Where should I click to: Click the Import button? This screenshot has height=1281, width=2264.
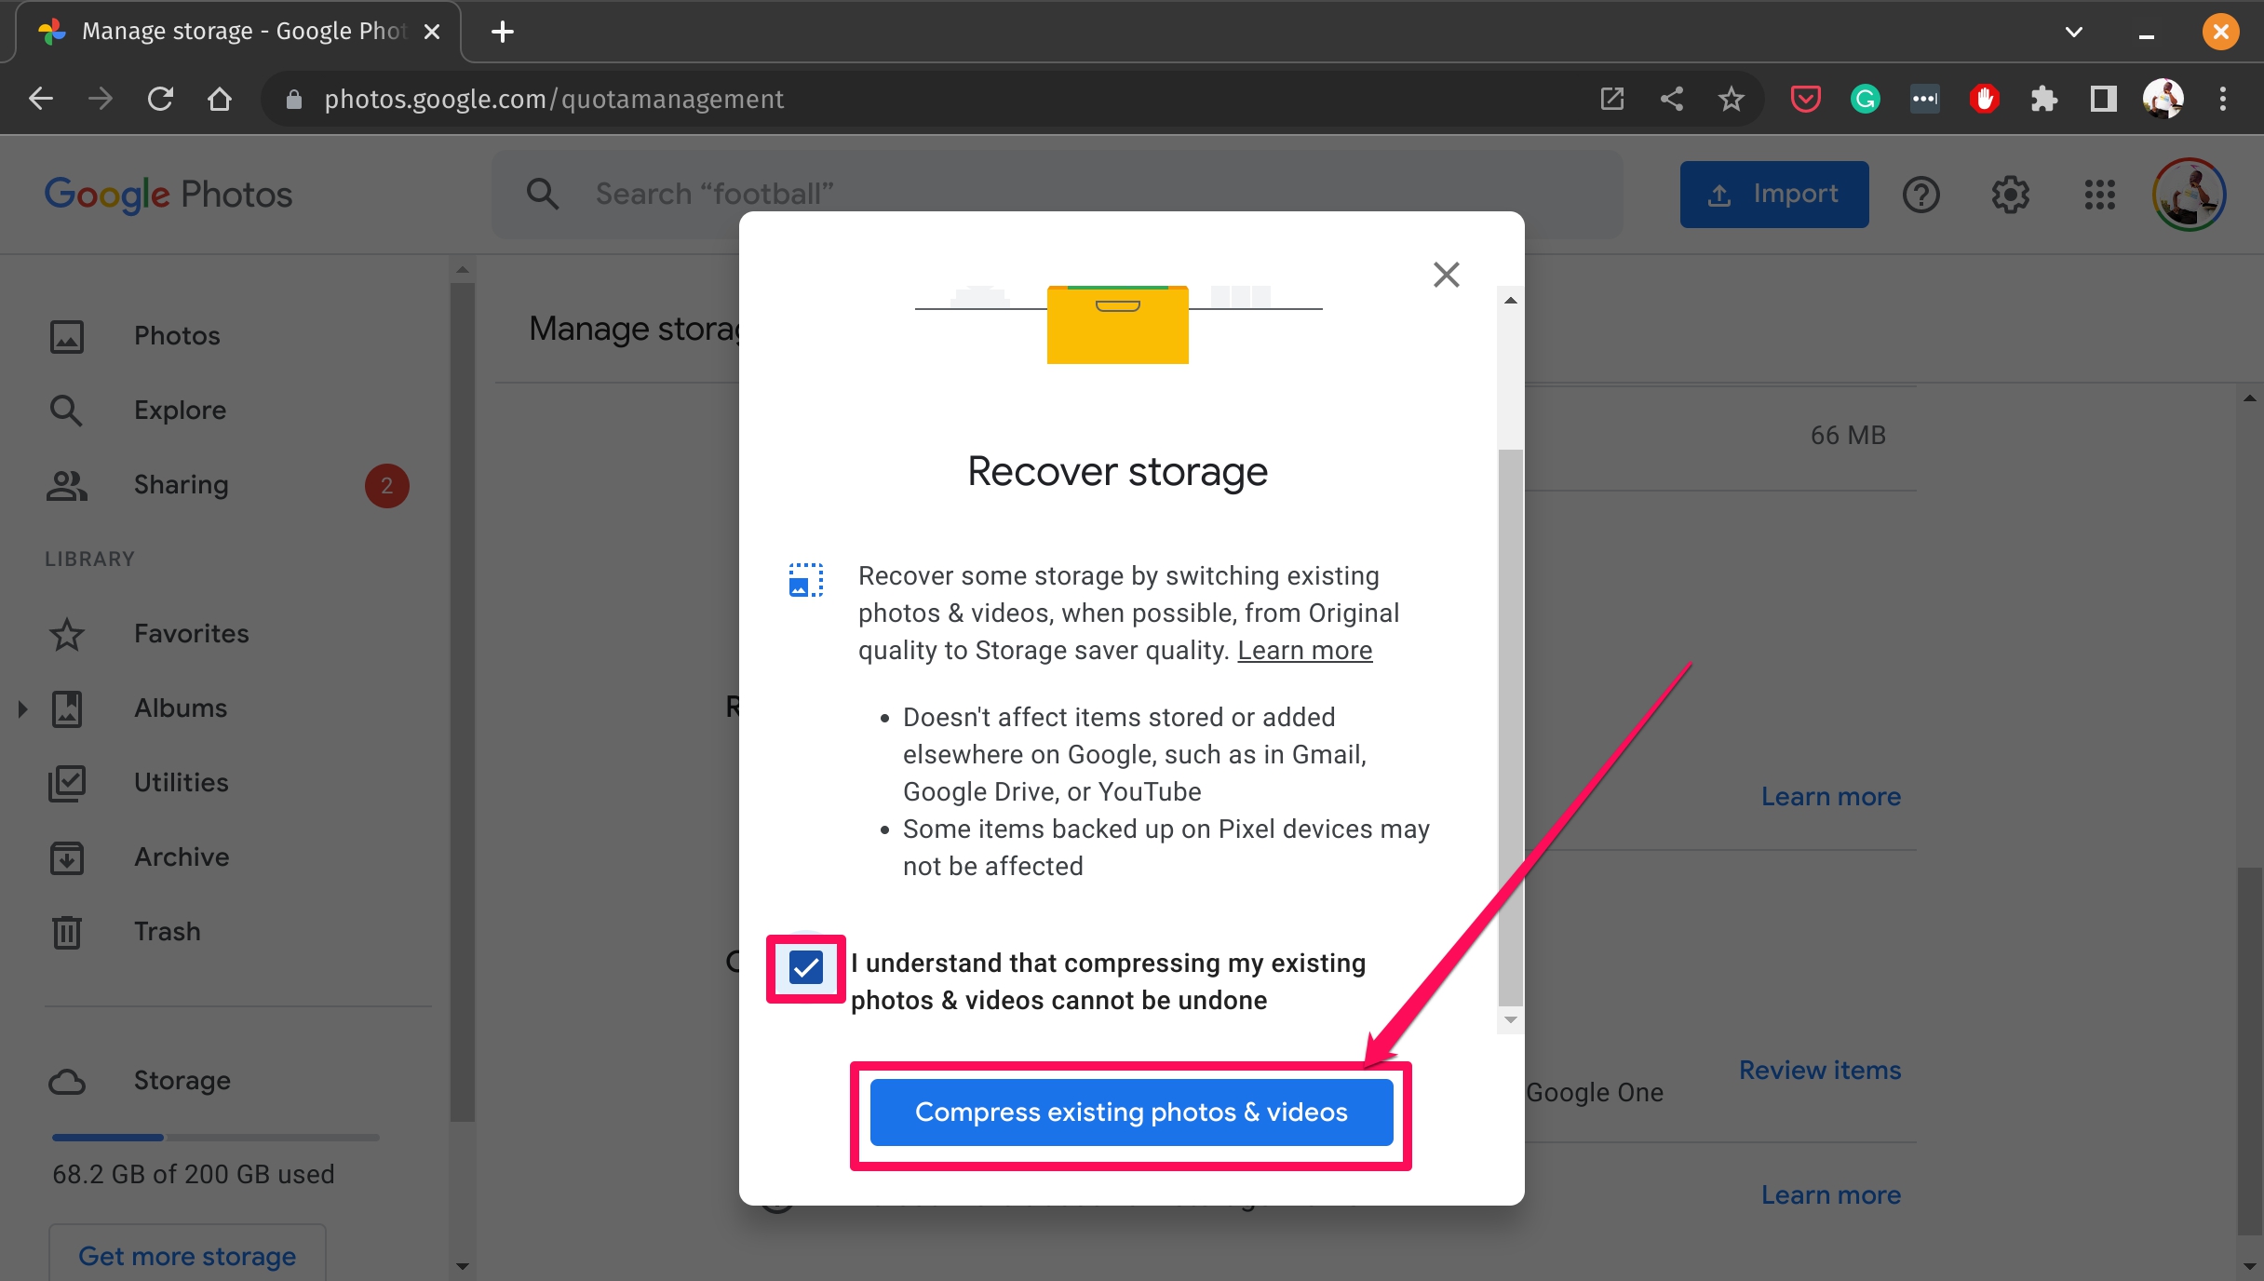(x=1773, y=195)
